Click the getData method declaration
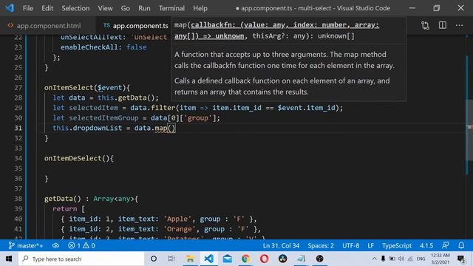The width and height of the screenshot is (473, 266). (58, 199)
